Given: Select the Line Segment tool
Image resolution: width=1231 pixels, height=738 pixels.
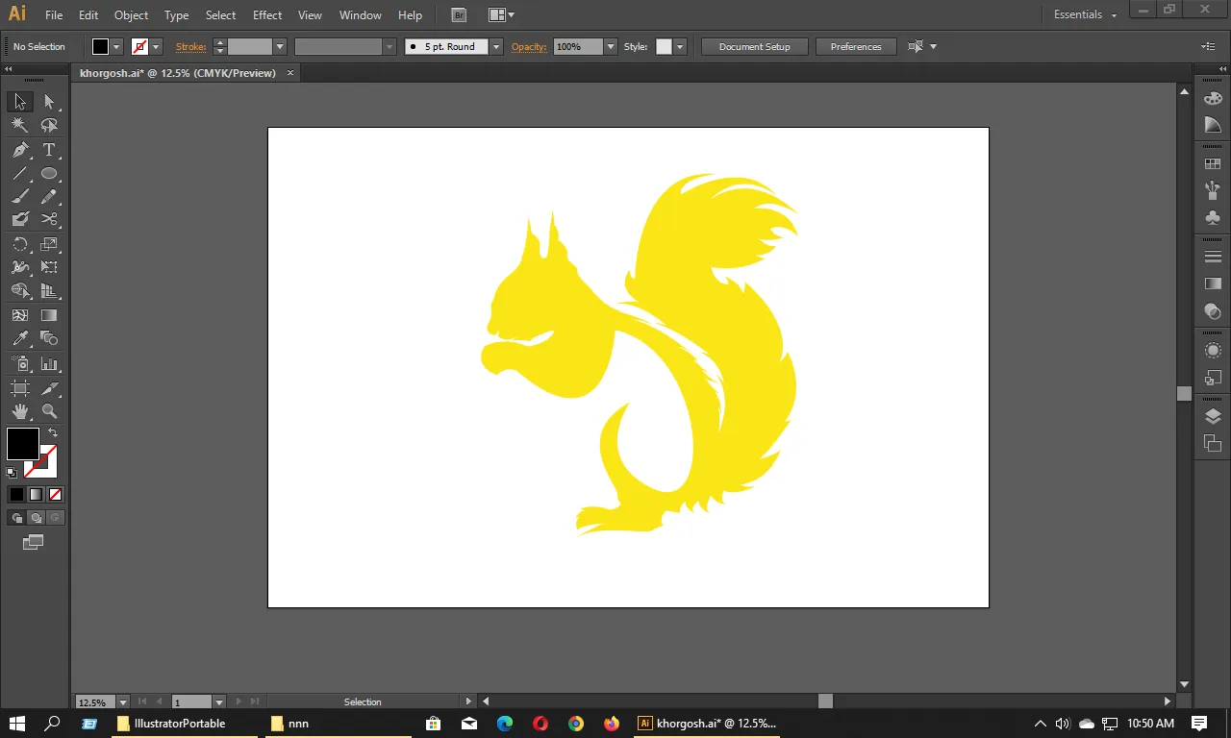Looking at the screenshot, I should click(x=19, y=174).
